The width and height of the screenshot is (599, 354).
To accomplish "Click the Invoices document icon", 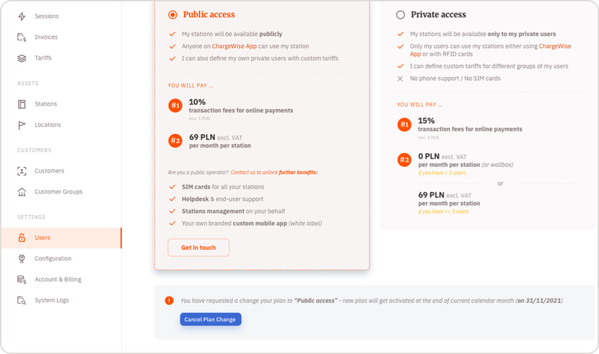I will click(21, 37).
